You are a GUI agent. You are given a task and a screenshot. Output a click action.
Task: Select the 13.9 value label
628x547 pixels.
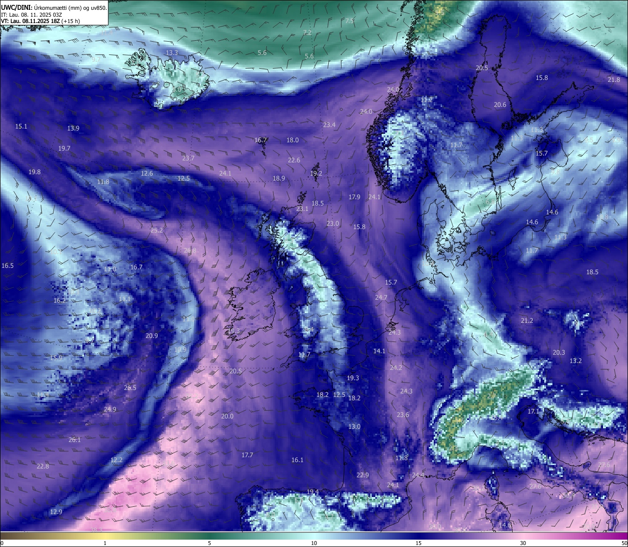tap(73, 128)
